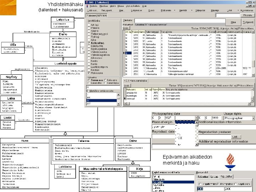Click scroll down arrow of open date list

(197, 144)
